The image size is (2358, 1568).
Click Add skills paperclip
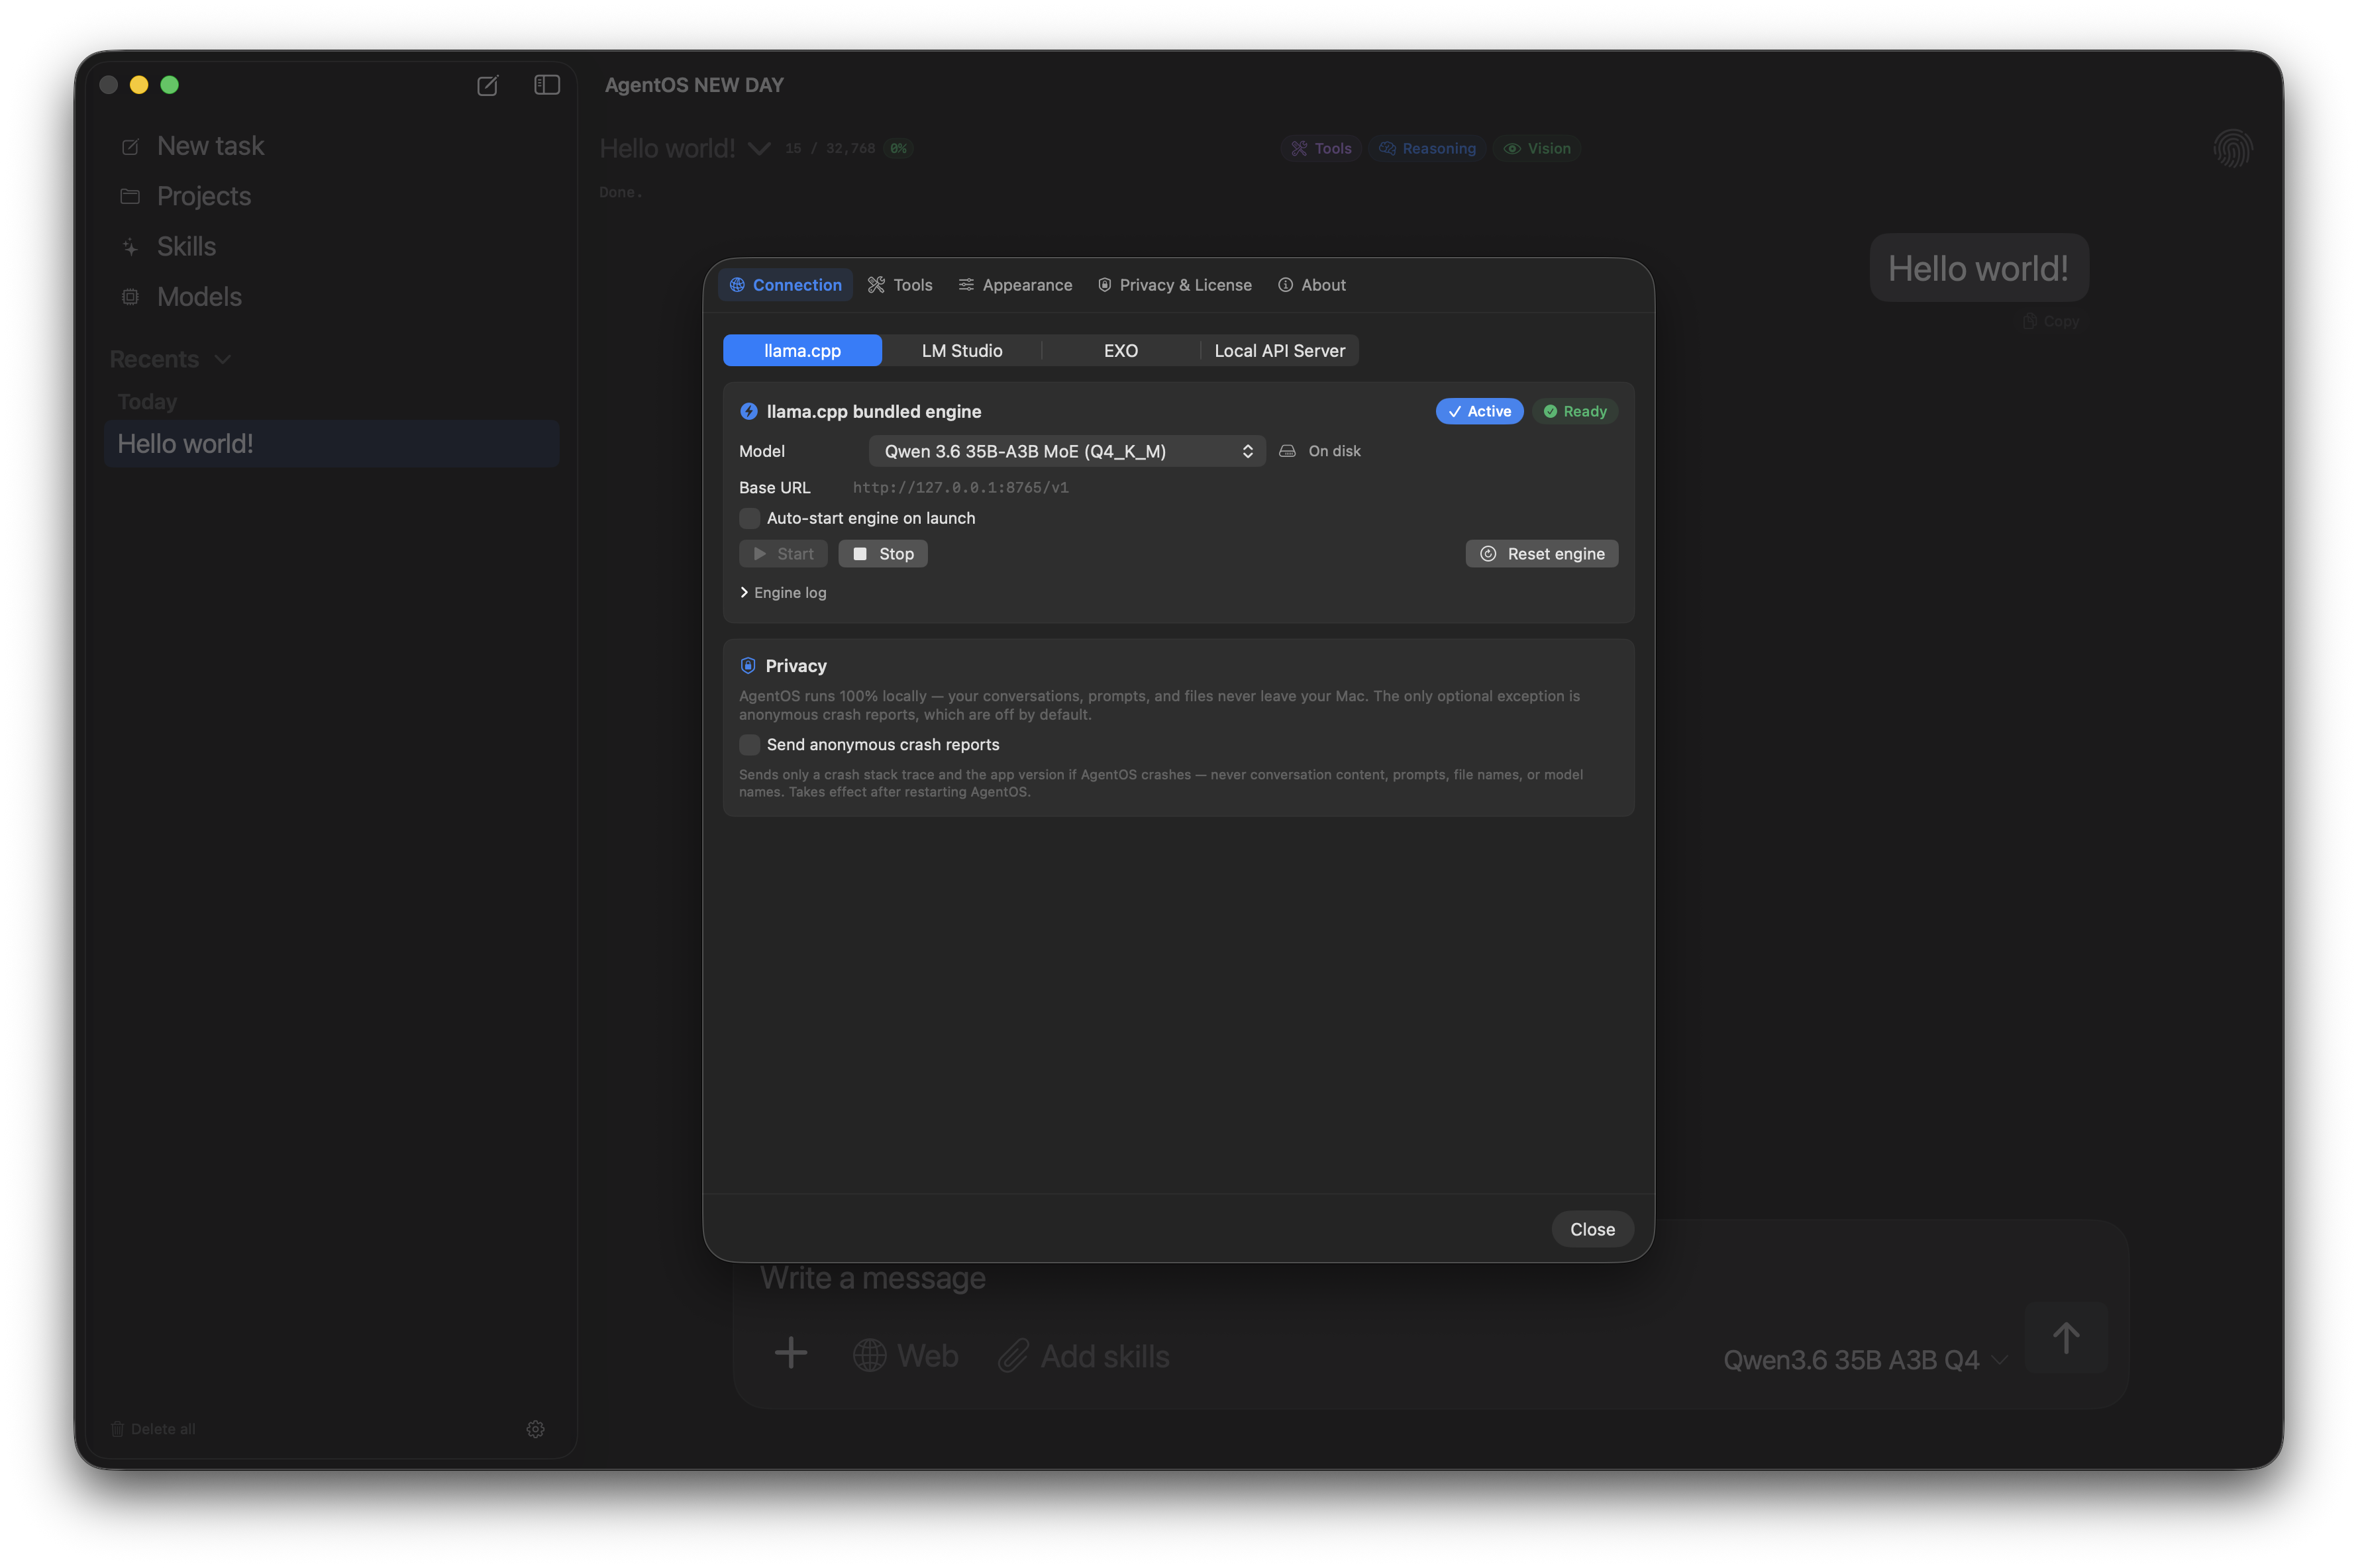[x=1083, y=1356]
